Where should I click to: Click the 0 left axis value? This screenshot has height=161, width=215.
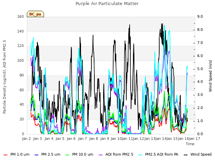coord(23,134)
